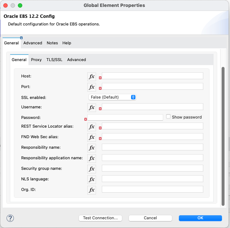Open the TLS/SSL tab
Viewport: 230px width, 228px height.
[54, 60]
